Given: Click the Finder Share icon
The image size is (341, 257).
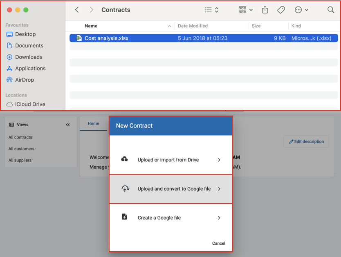Looking at the screenshot, I should pos(265,9).
